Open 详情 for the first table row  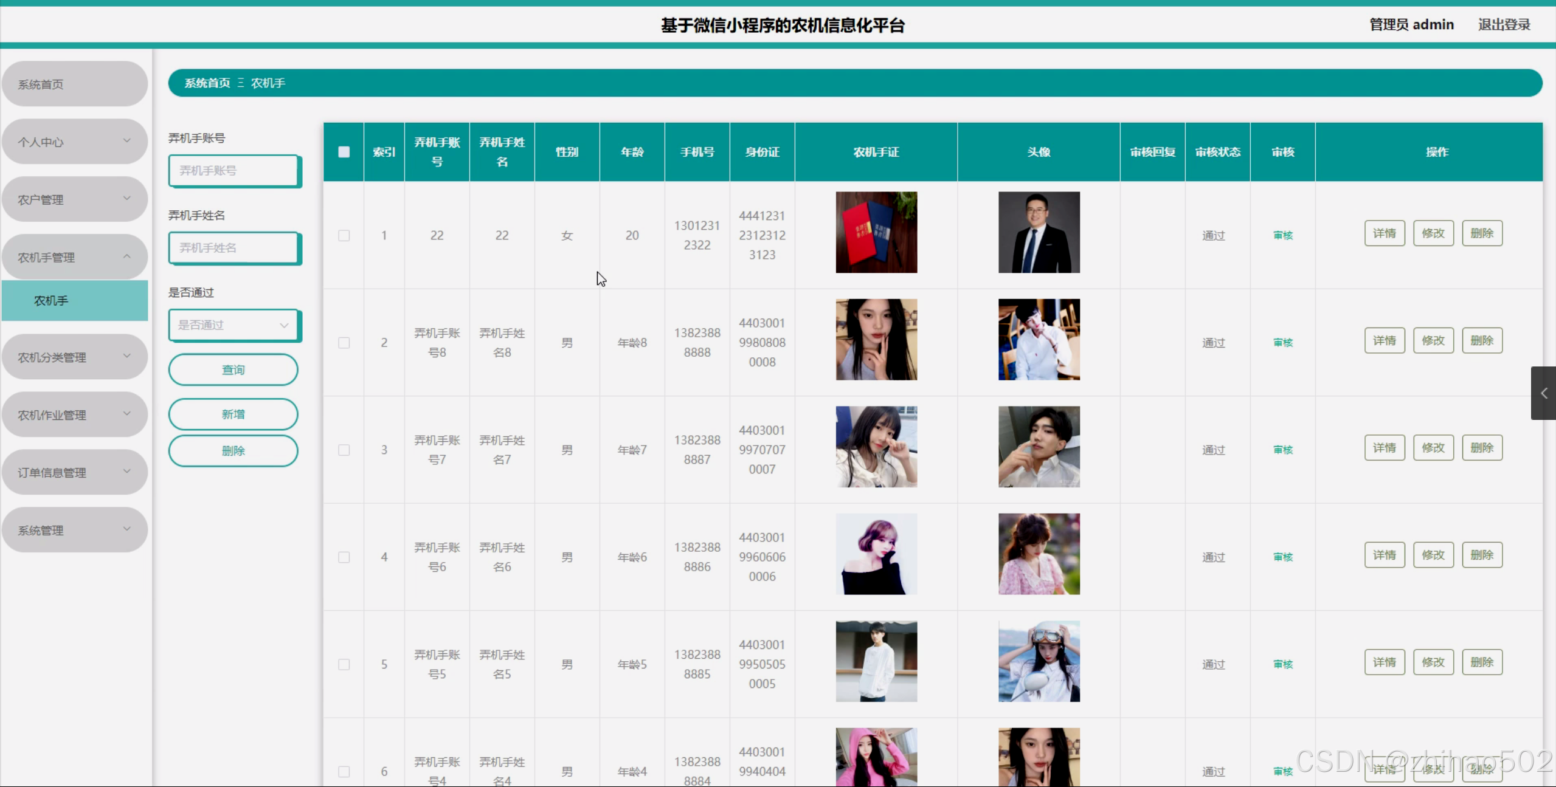point(1384,233)
